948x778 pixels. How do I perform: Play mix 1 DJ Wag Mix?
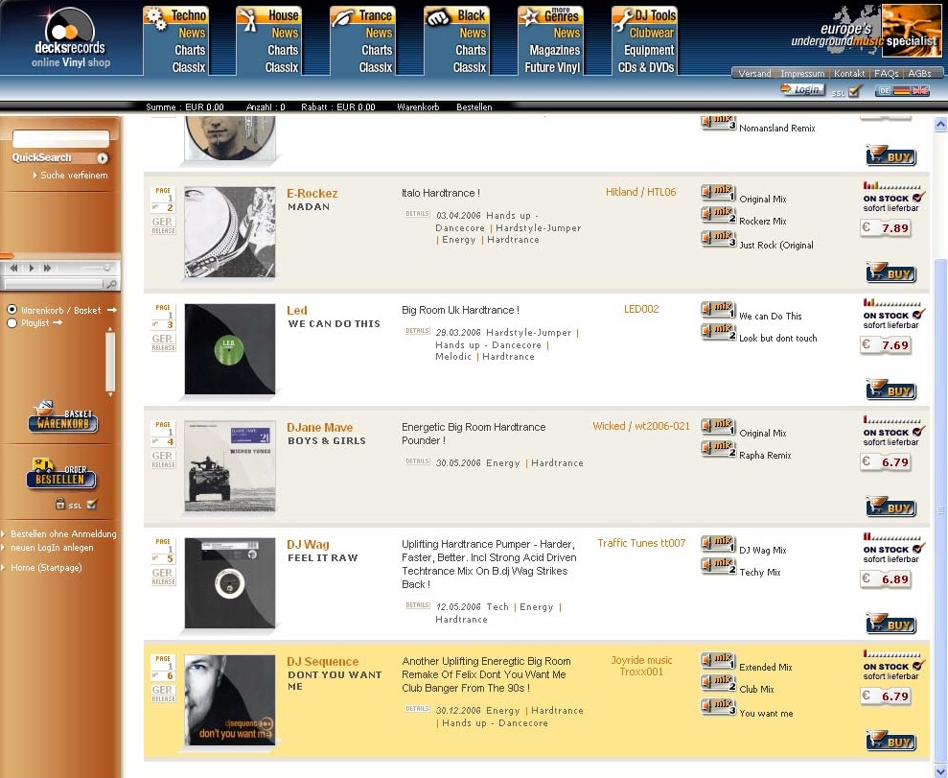pos(718,544)
